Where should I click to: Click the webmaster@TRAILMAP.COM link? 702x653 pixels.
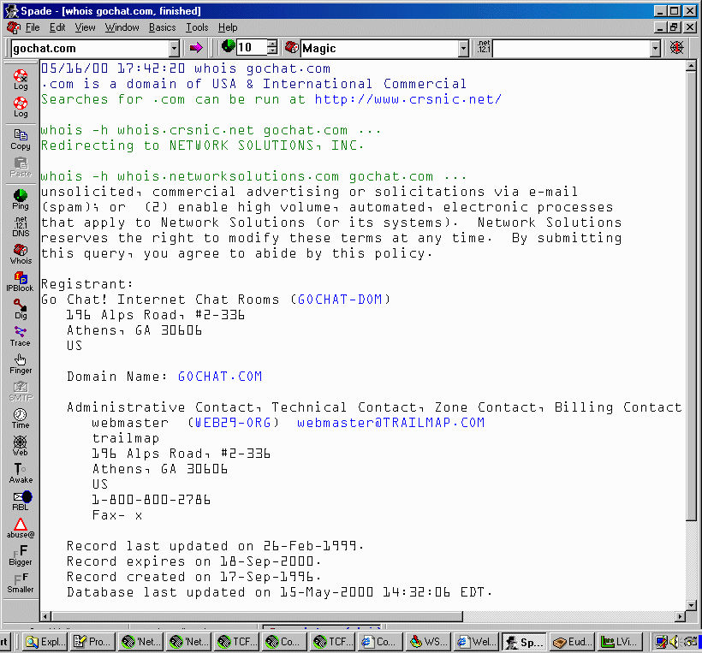coord(390,423)
